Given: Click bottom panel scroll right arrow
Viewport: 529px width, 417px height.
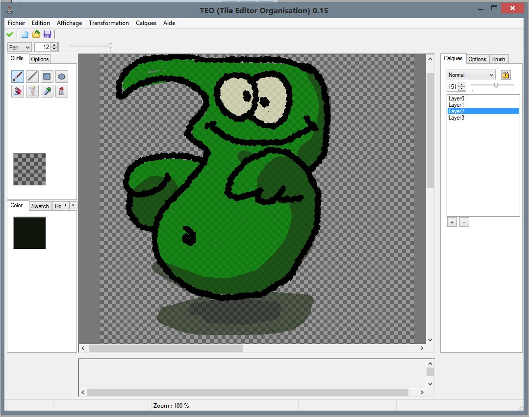Looking at the screenshot, I should click(422, 392).
